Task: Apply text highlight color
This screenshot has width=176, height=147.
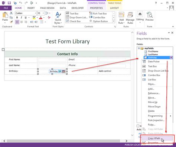Action: pos(34,18)
